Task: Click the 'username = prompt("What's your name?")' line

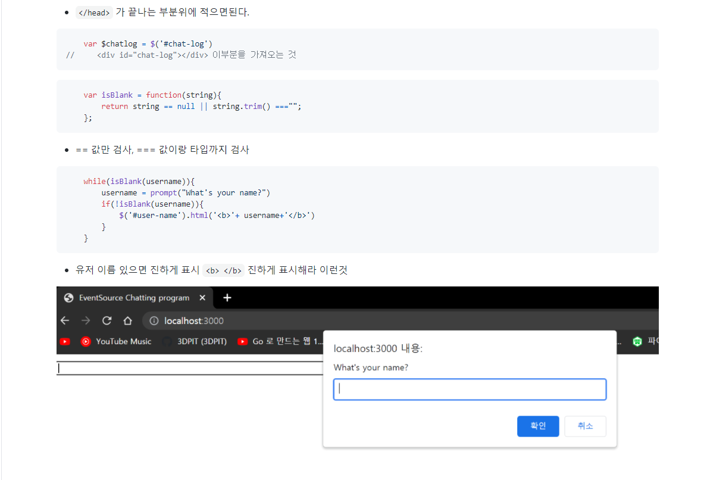Action: (186, 192)
